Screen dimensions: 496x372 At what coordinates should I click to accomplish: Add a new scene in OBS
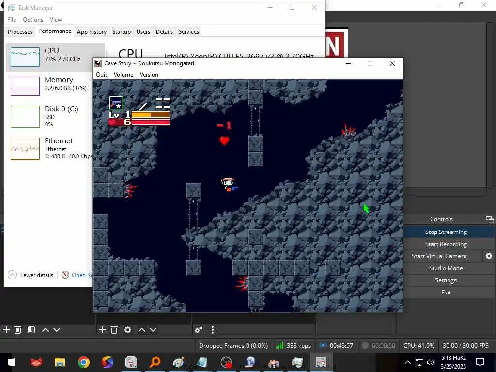click(x=6, y=330)
